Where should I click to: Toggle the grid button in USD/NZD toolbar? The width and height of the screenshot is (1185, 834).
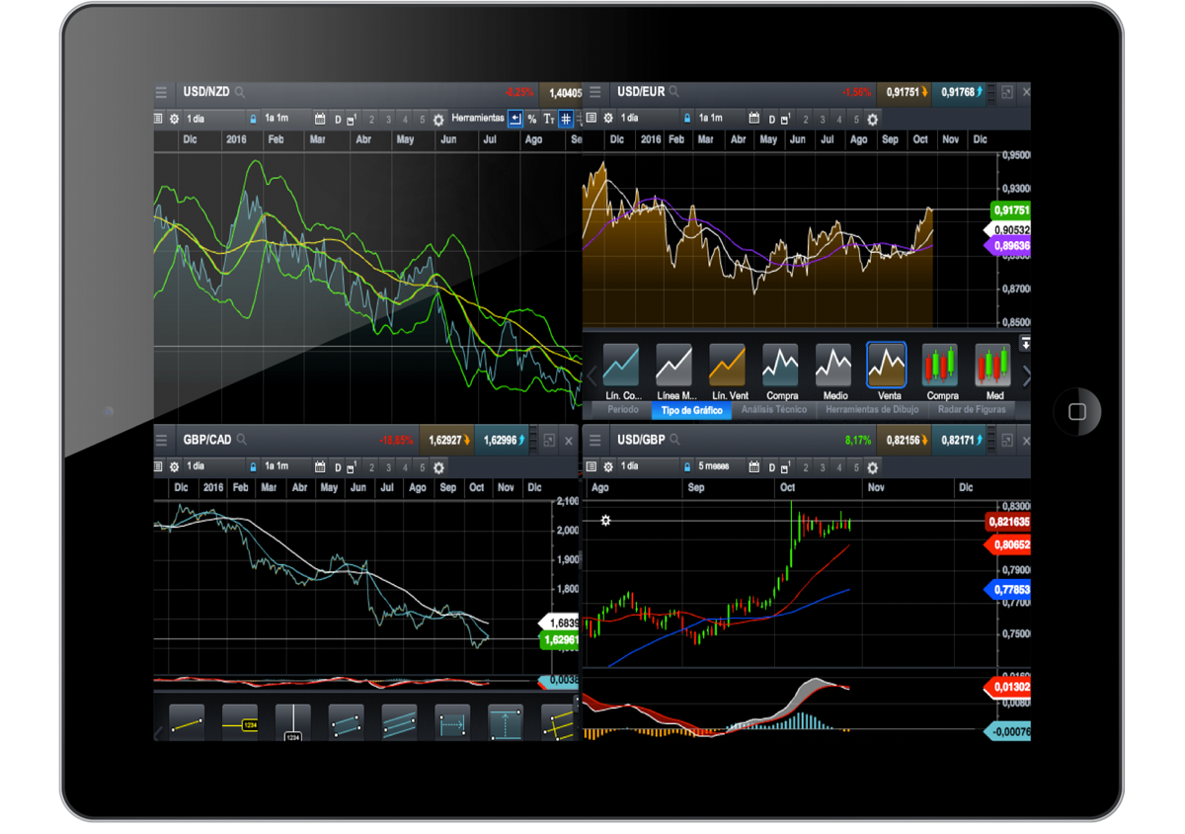click(x=566, y=120)
